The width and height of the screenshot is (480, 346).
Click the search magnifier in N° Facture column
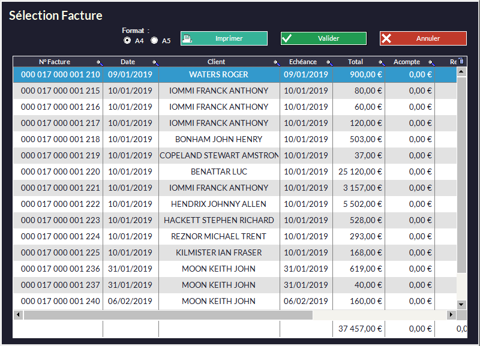click(x=100, y=62)
